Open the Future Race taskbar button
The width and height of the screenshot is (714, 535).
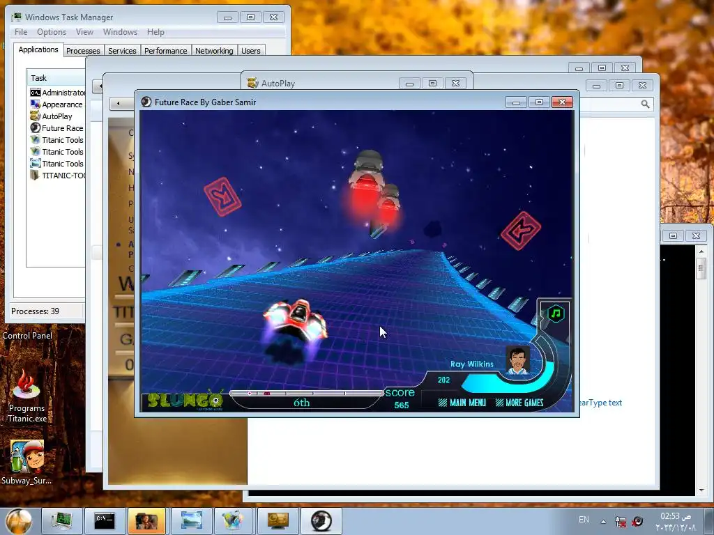coord(321,521)
